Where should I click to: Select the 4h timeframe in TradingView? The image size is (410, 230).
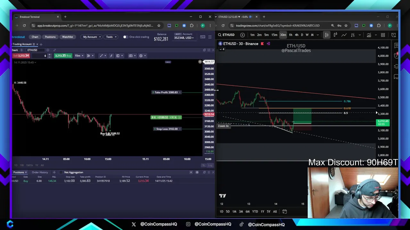point(297,35)
